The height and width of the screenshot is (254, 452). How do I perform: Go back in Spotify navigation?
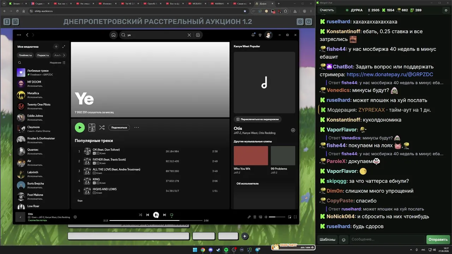[x=27, y=35]
